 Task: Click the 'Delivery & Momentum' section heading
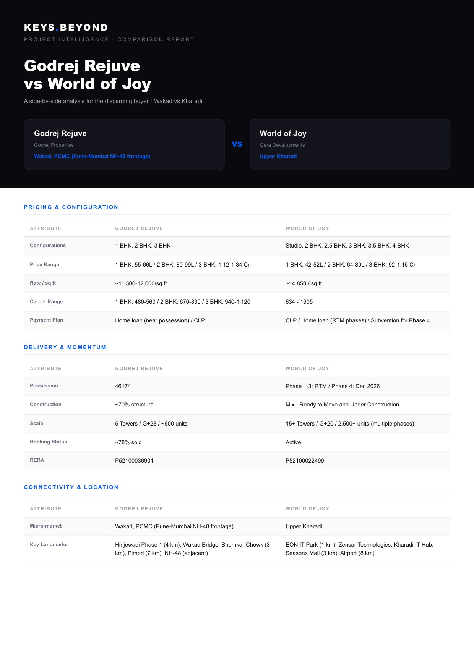65,347
